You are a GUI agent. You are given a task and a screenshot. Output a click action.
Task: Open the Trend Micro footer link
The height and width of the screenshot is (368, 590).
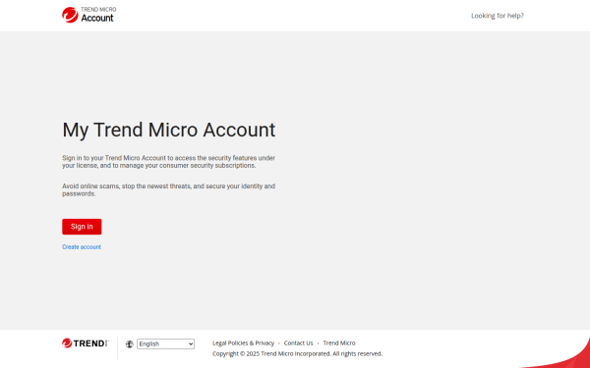339,343
